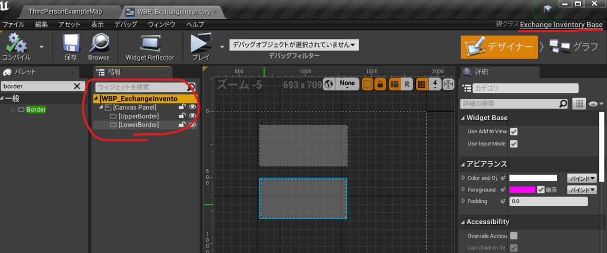The height and width of the screenshot is (253, 607).
Task: Open the デバッグ menu
Action: point(125,24)
